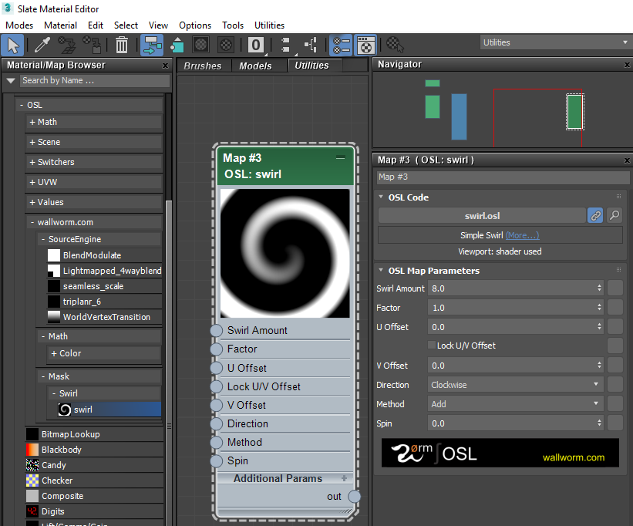633x526 pixels.
Task: Open browser options triangle beside search
Action: (x=11, y=81)
